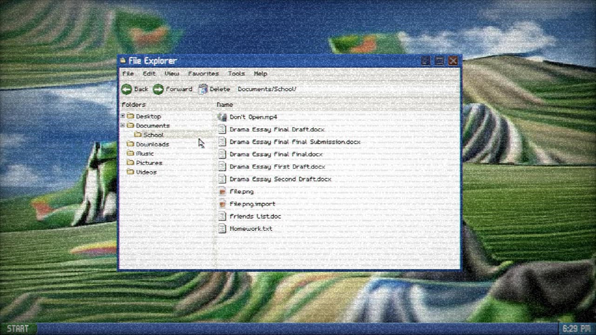Select Drama Essay Final Final.docx name
The image size is (596, 335).
click(x=276, y=154)
